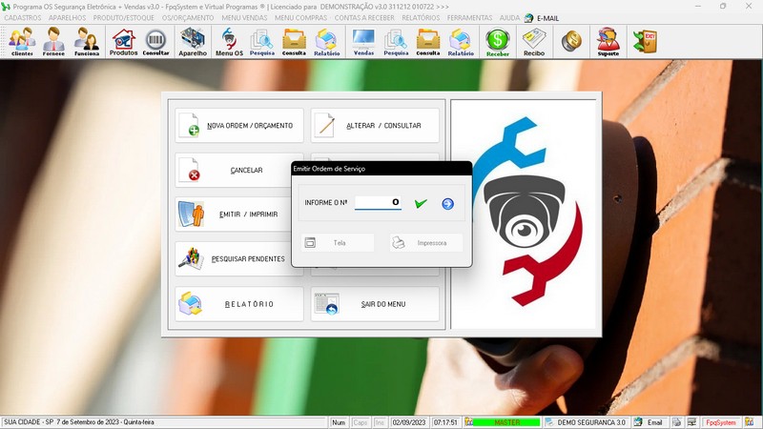Image resolution: width=763 pixels, height=429 pixels.
Task: Click the blue arrow next icon
Action: [x=447, y=204]
